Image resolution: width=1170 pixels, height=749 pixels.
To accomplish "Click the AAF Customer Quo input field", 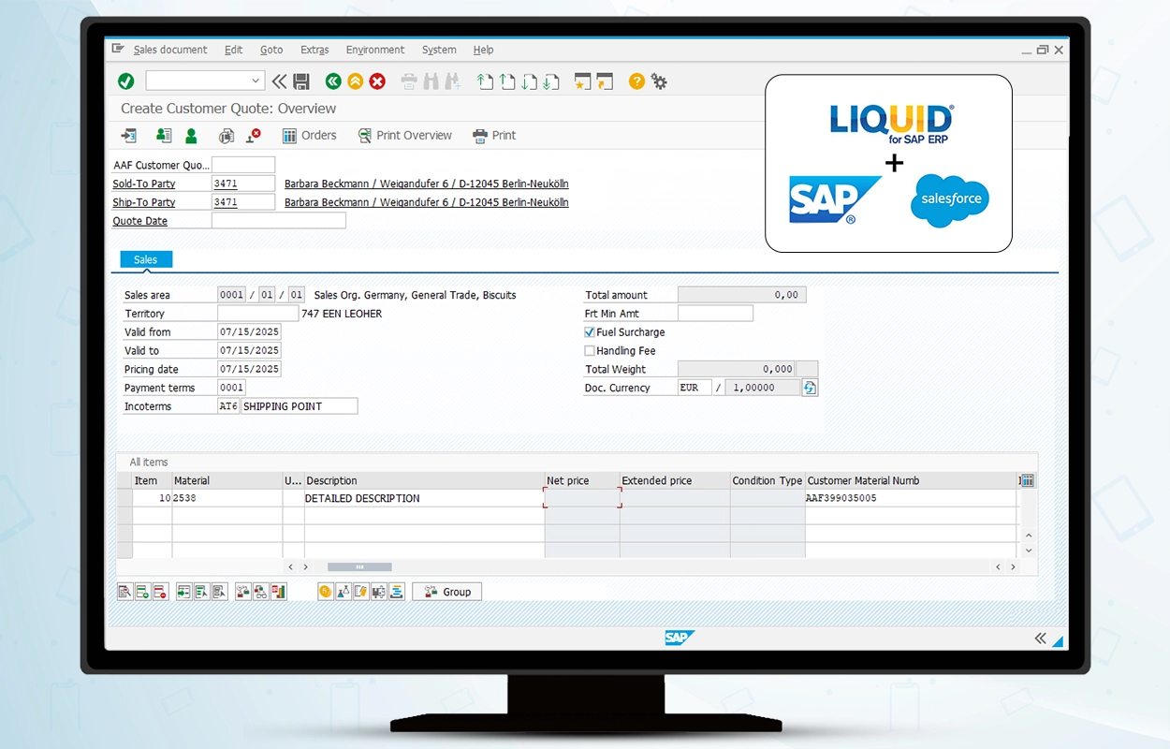I will point(243,165).
